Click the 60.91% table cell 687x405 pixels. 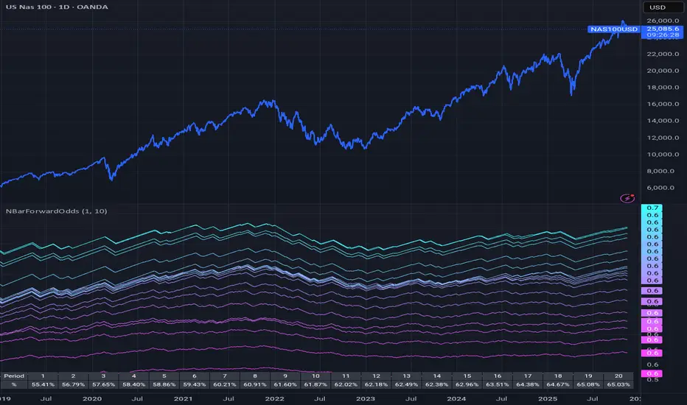click(x=255, y=384)
